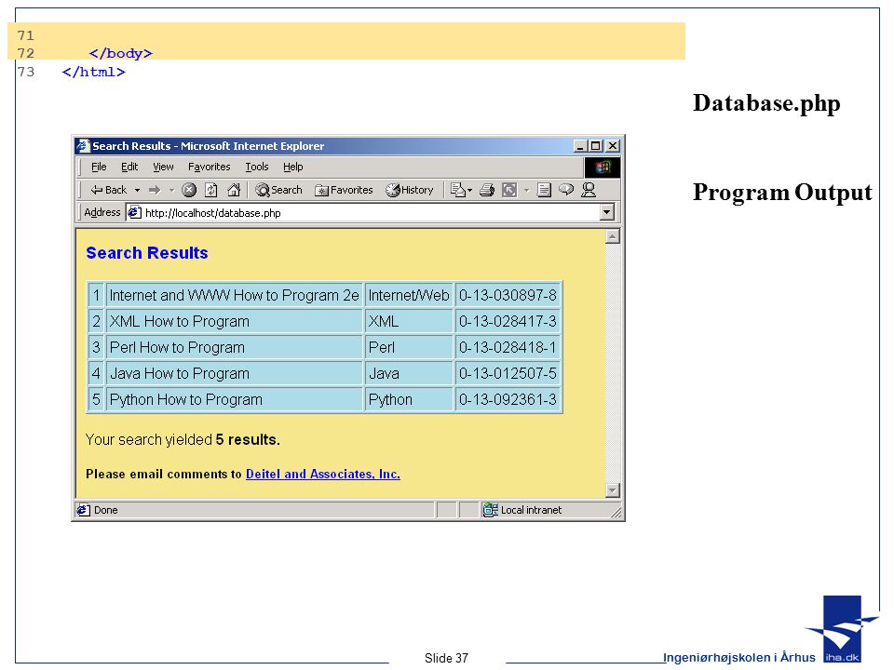
Task: Click the scrollbar down arrow
Action: click(613, 490)
